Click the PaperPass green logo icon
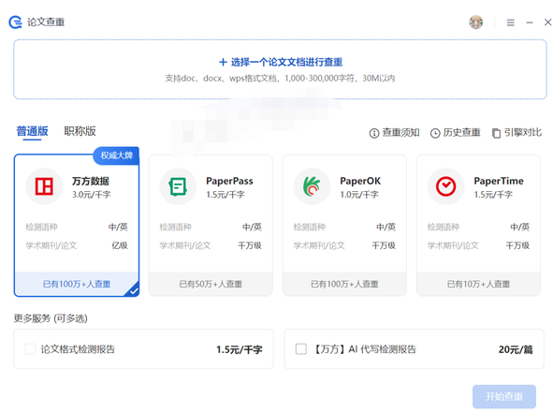This screenshot has height=413, width=553. tap(178, 186)
